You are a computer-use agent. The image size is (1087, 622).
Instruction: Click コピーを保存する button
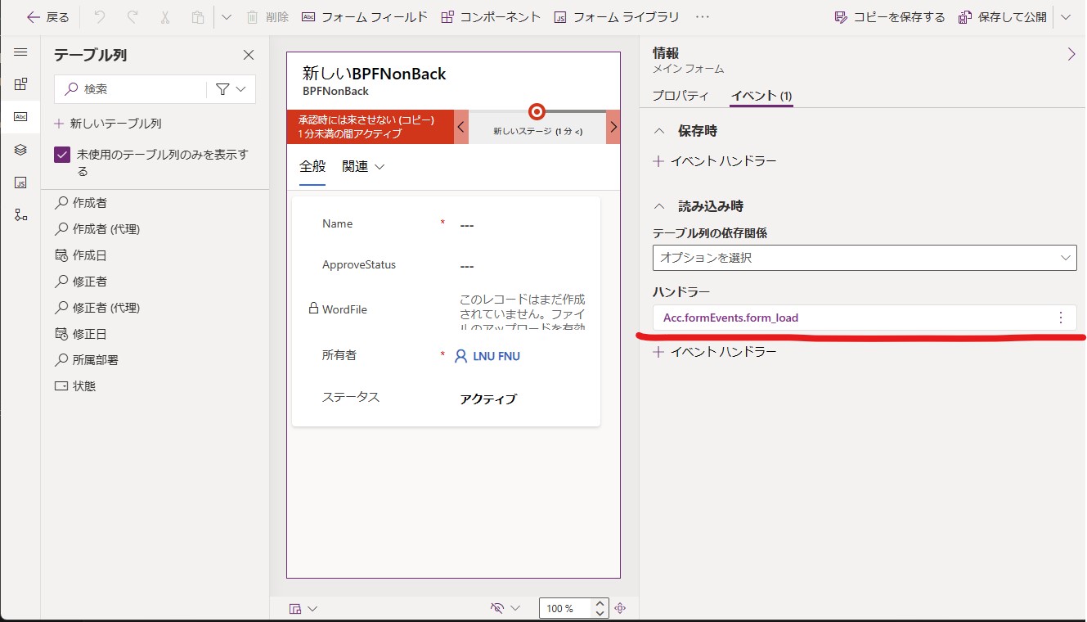pyautogui.click(x=889, y=17)
